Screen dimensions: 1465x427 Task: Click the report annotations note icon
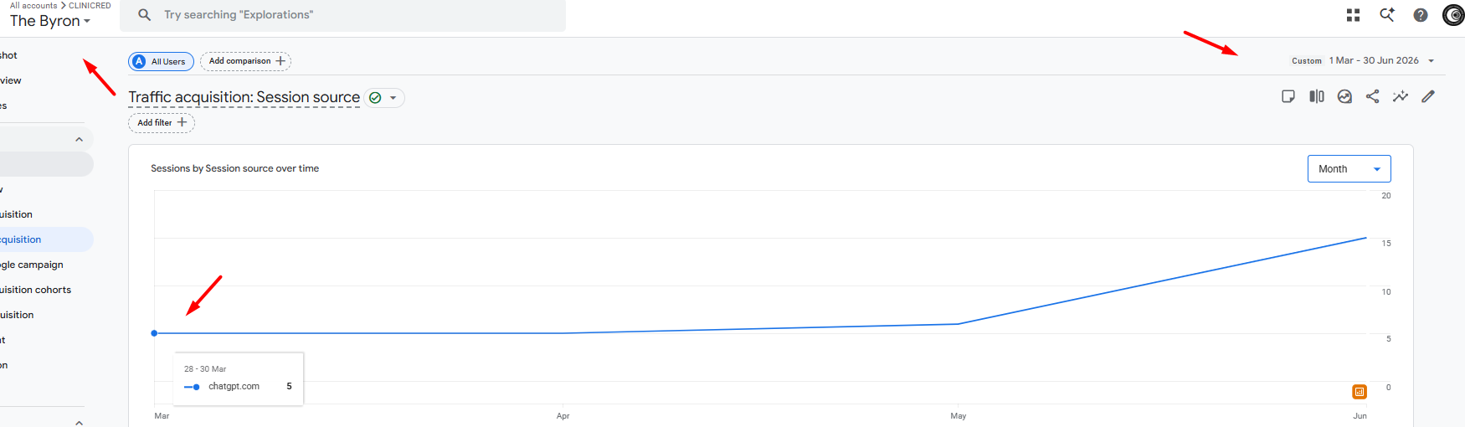point(1288,96)
